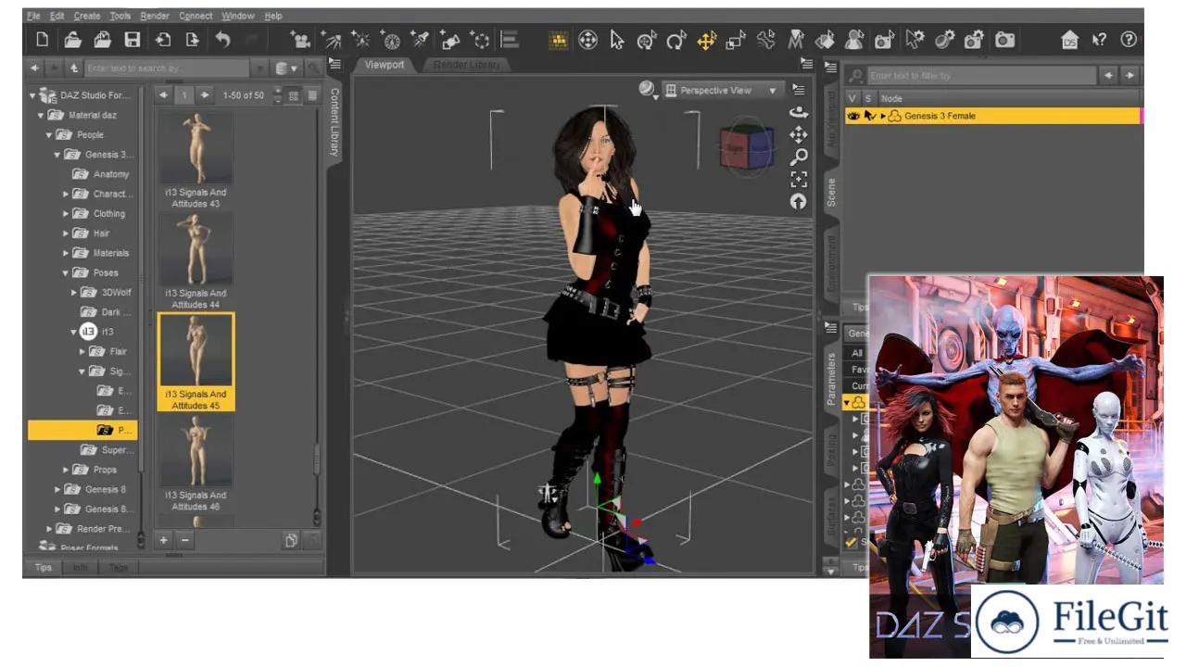The image size is (1186, 667).
Task: Expand Genesis 3 Female node in Scene
Action: tap(883, 116)
